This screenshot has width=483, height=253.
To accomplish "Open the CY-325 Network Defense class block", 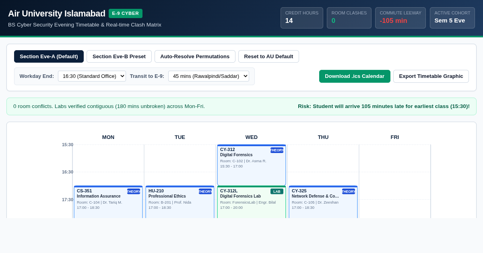I will click(323, 202).
